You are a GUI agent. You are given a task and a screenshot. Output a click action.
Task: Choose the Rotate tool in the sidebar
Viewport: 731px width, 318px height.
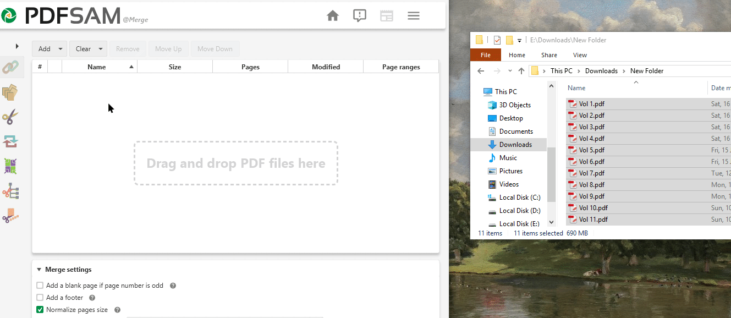coord(11,141)
